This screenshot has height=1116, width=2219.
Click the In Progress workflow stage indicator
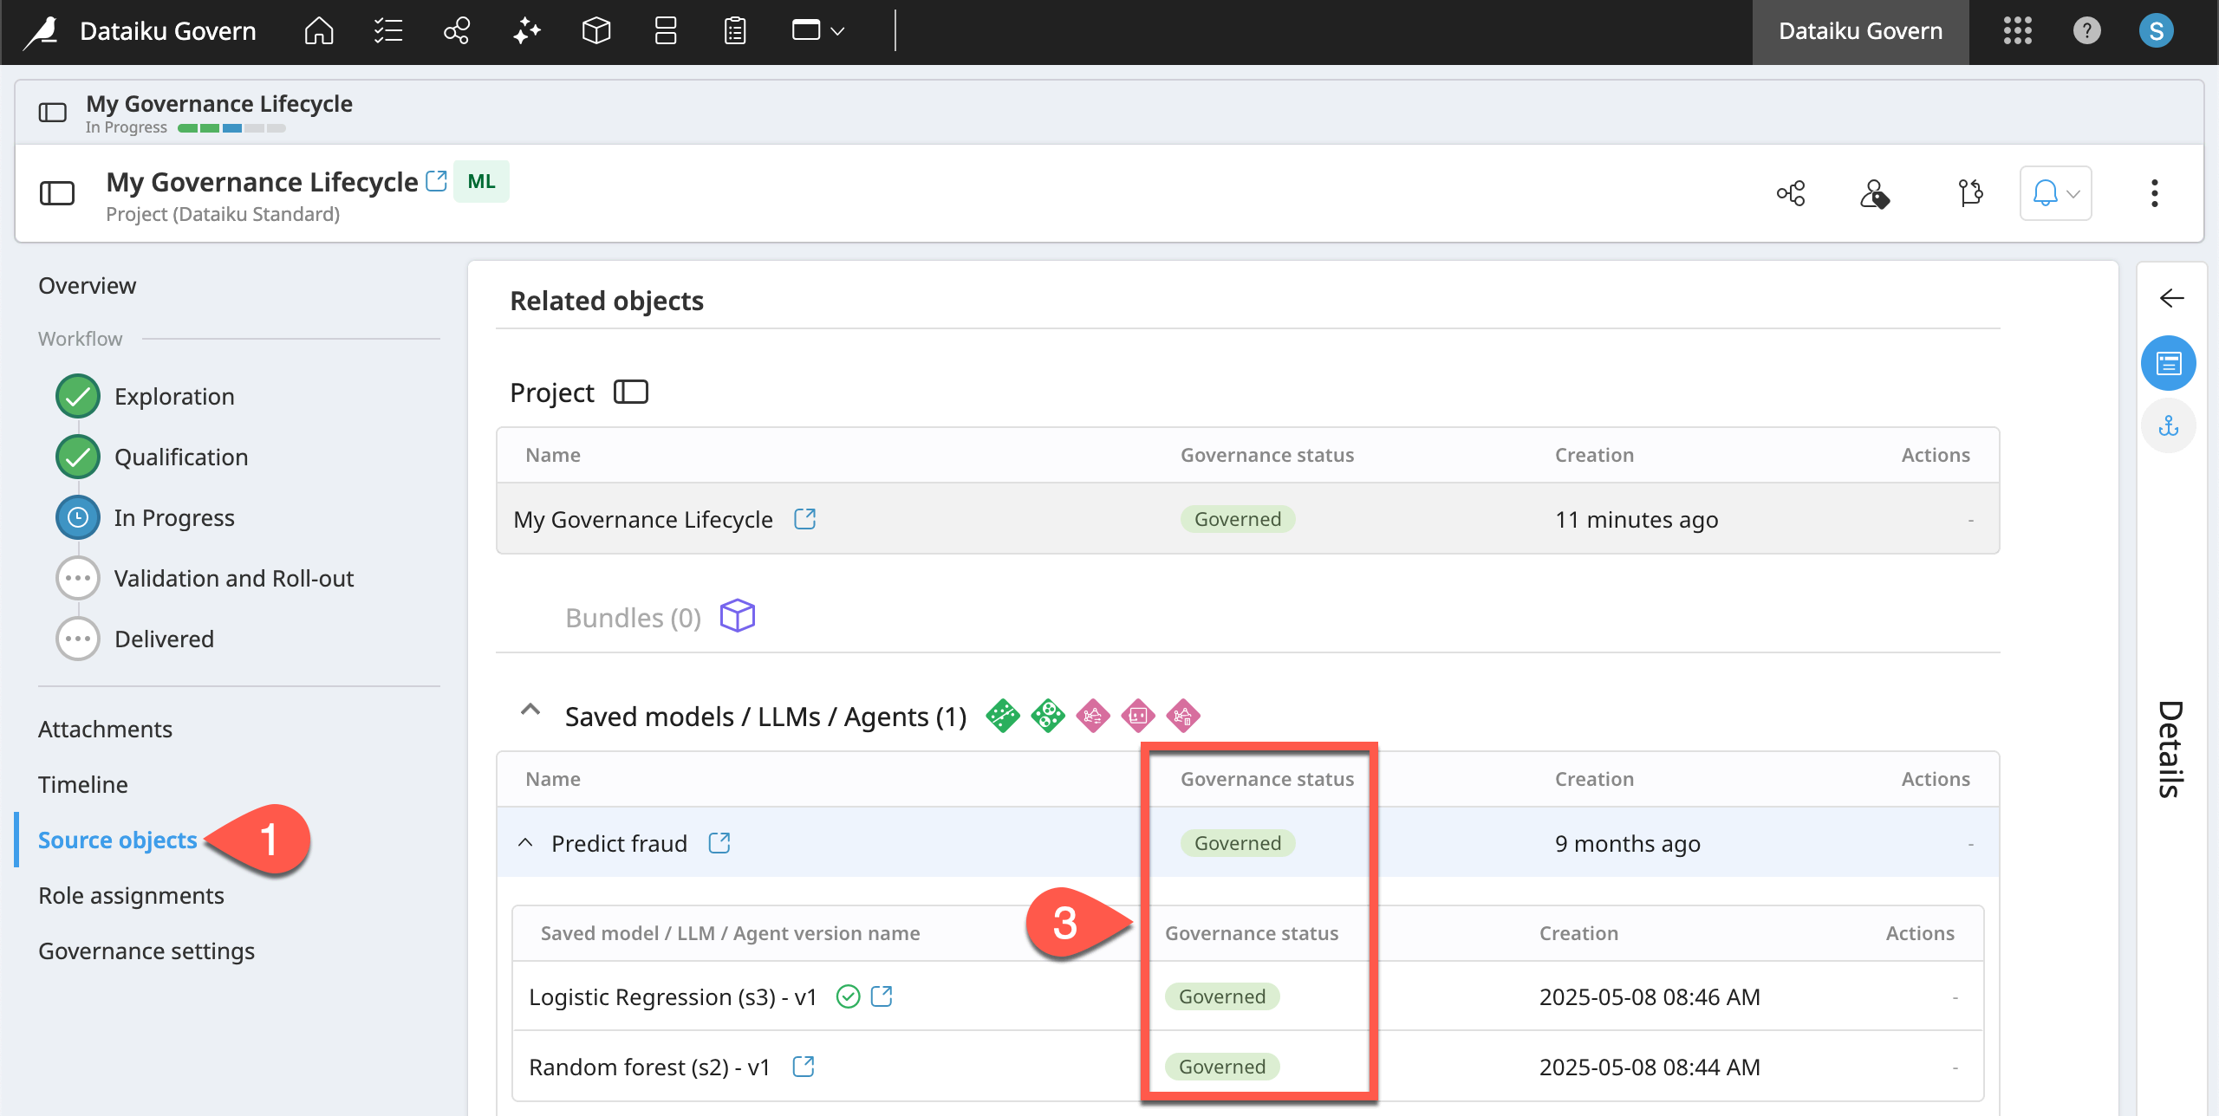[x=77, y=517]
